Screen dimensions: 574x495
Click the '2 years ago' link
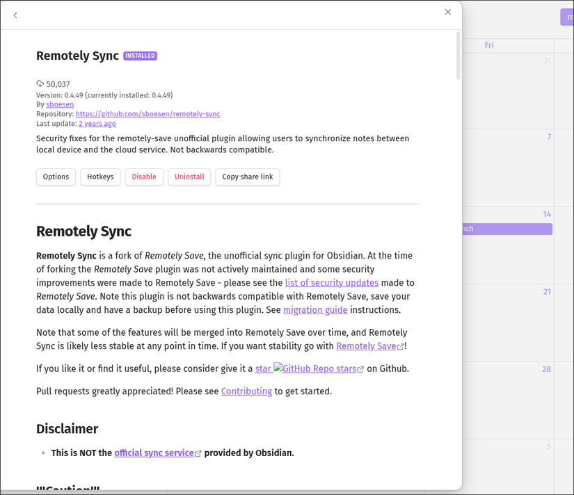[97, 123]
